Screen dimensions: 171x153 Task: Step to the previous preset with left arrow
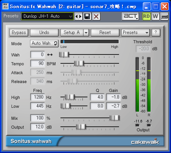point(77,16)
